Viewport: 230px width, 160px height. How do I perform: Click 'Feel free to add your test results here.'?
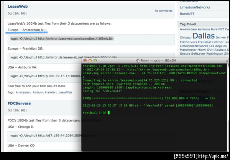37,86
